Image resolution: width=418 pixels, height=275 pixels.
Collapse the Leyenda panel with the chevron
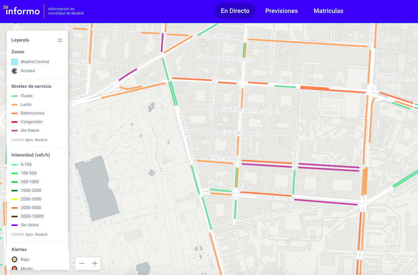pos(60,40)
